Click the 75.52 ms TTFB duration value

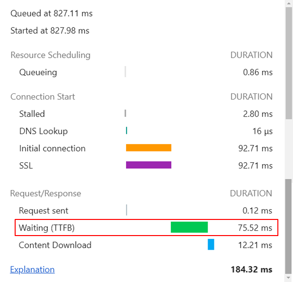pyautogui.click(x=252, y=228)
